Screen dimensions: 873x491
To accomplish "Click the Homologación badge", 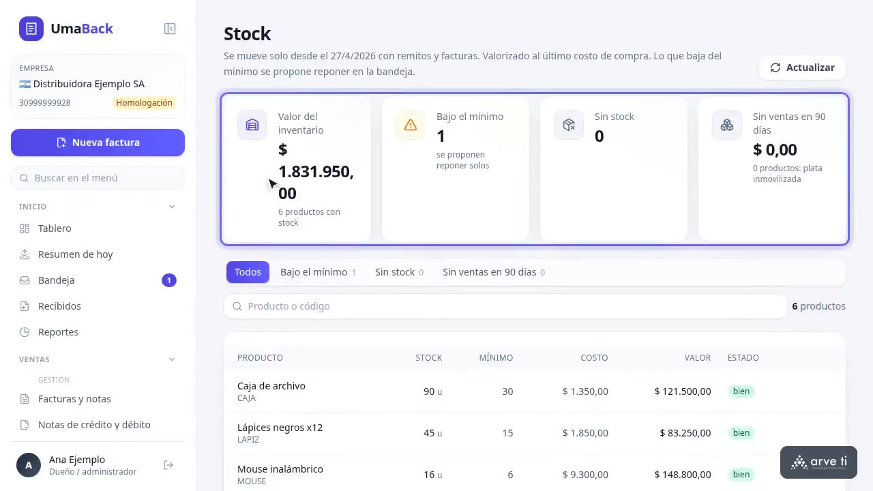I will click(144, 103).
